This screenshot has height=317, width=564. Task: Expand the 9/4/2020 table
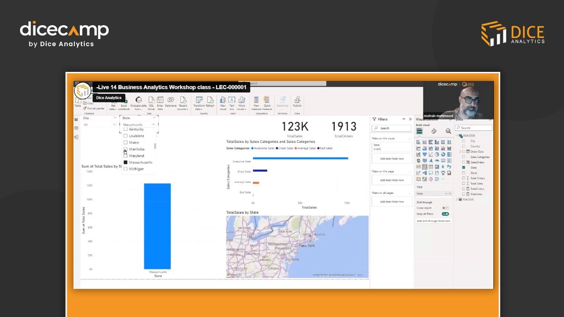tap(457, 199)
